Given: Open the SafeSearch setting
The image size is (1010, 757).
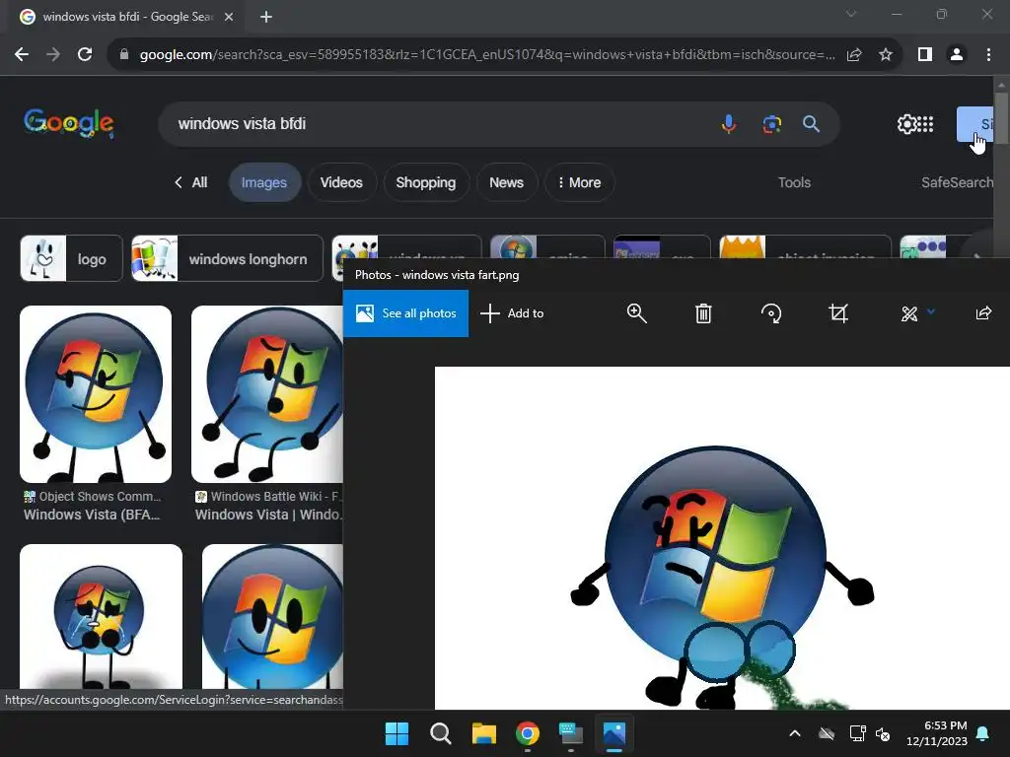Looking at the screenshot, I should (x=957, y=182).
